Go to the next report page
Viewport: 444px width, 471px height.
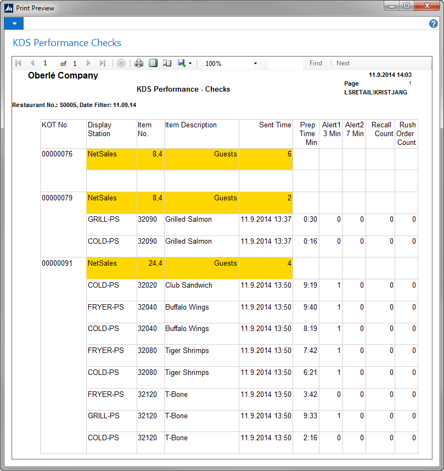[x=88, y=63]
